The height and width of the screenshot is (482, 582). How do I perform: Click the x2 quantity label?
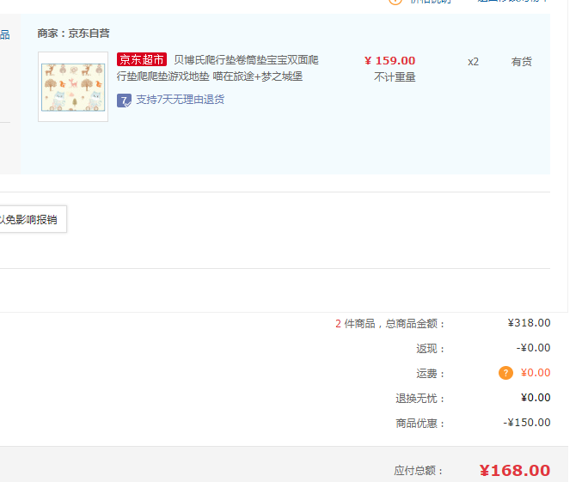click(473, 62)
